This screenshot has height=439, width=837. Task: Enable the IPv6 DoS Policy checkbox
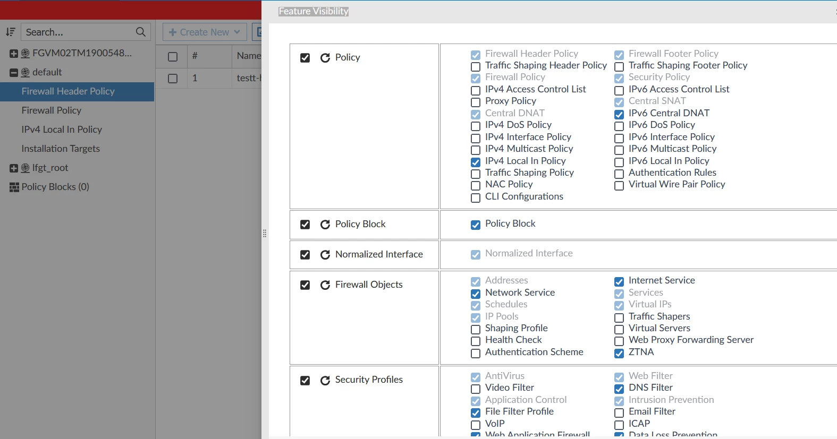[x=619, y=126]
